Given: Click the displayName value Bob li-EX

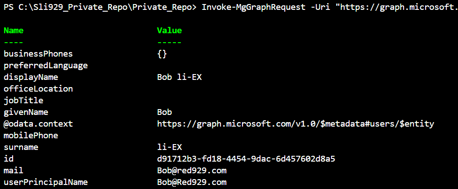Looking at the screenshot, I should 180,77.
